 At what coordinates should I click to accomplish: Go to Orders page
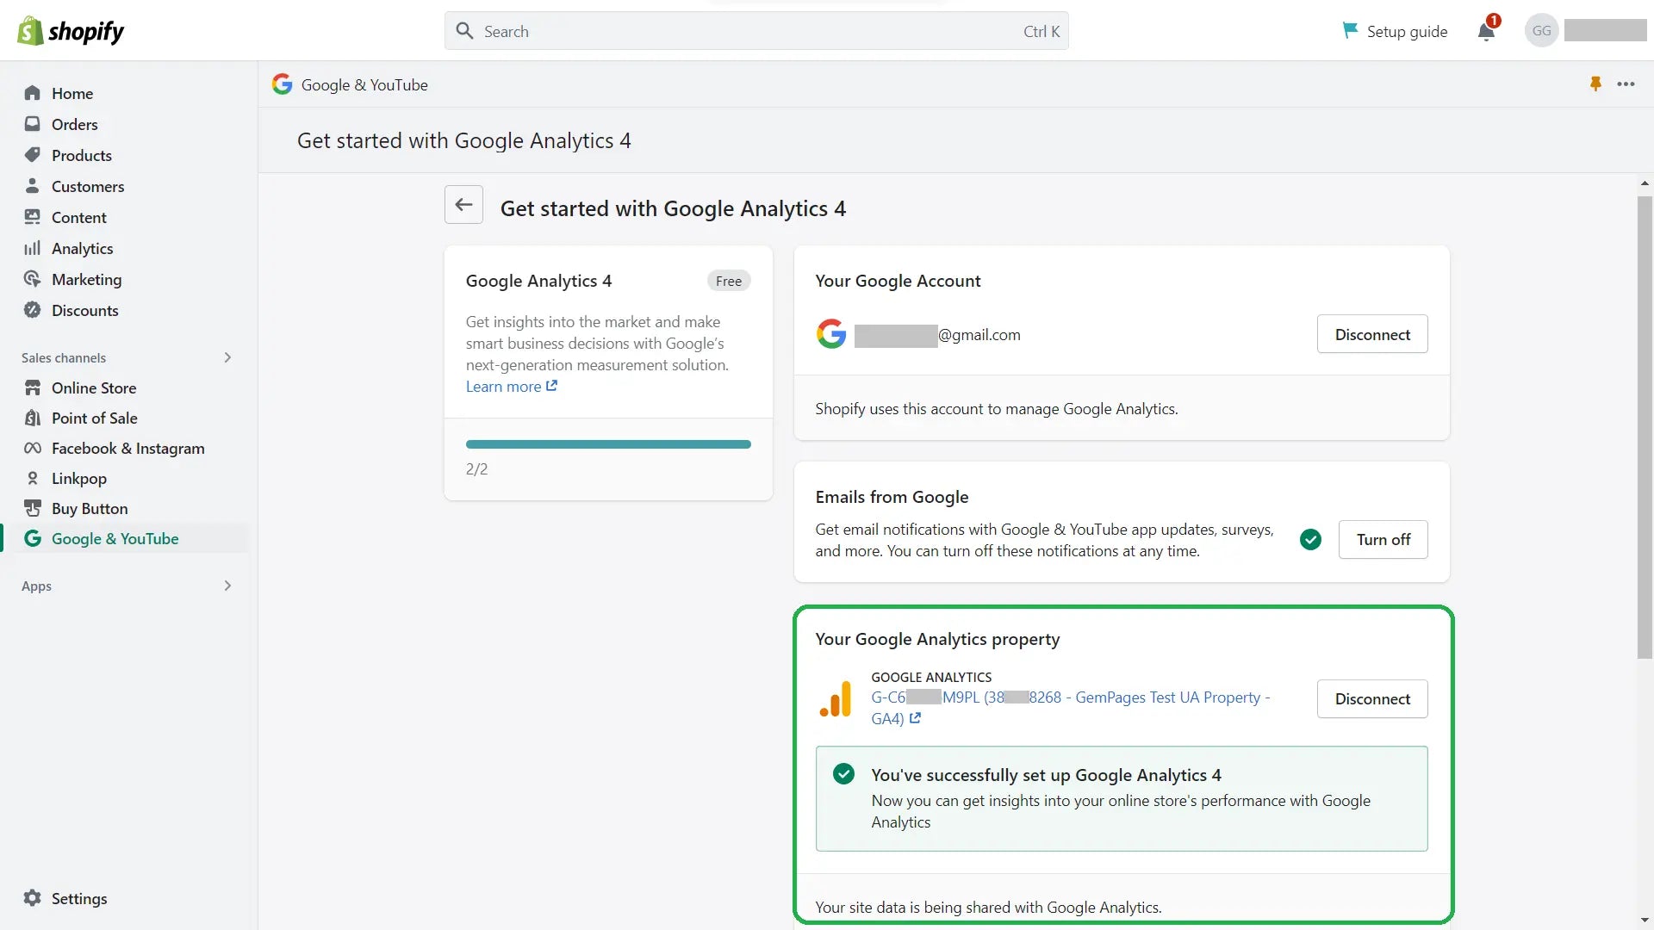point(75,124)
